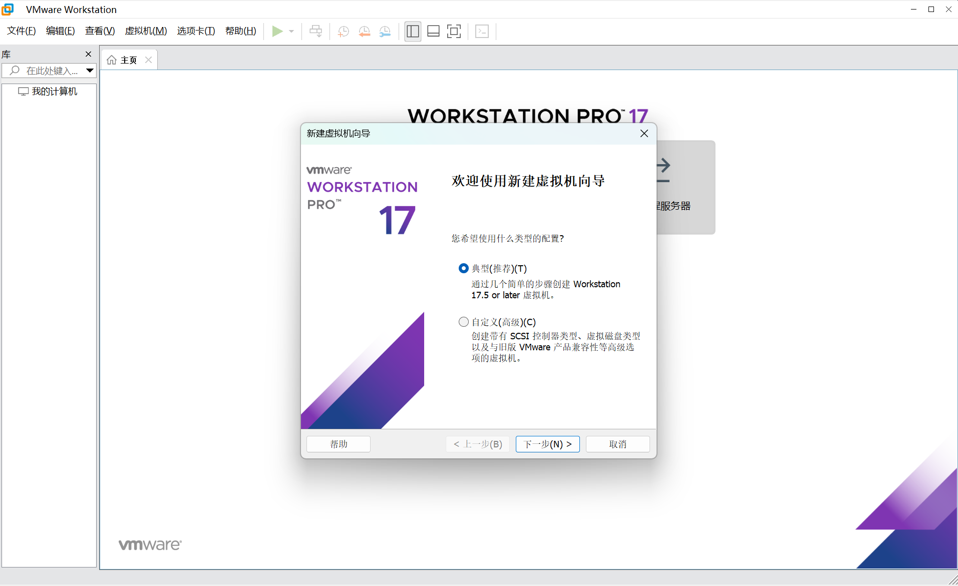Enter full screen mode icon
The height and width of the screenshot is (586, 958).
tap(454, 31)
